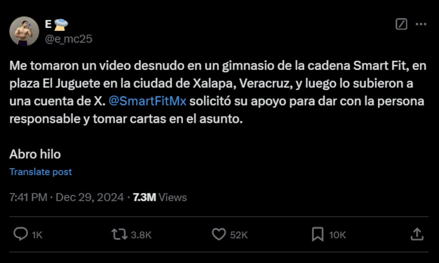
Task: Click the reply speech bubble icon
Action: point(21,234)
